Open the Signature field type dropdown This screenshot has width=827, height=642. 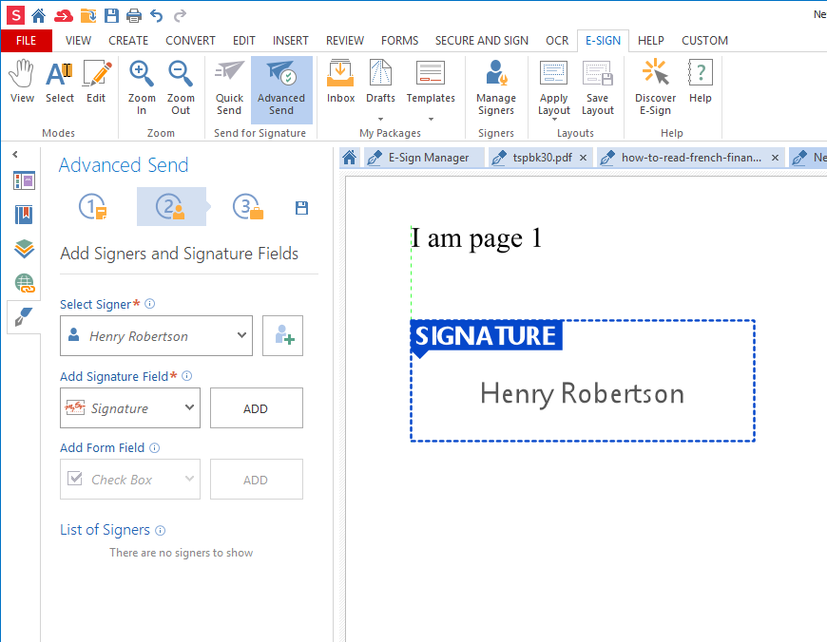pyautogui.click(x=189, y=408)
